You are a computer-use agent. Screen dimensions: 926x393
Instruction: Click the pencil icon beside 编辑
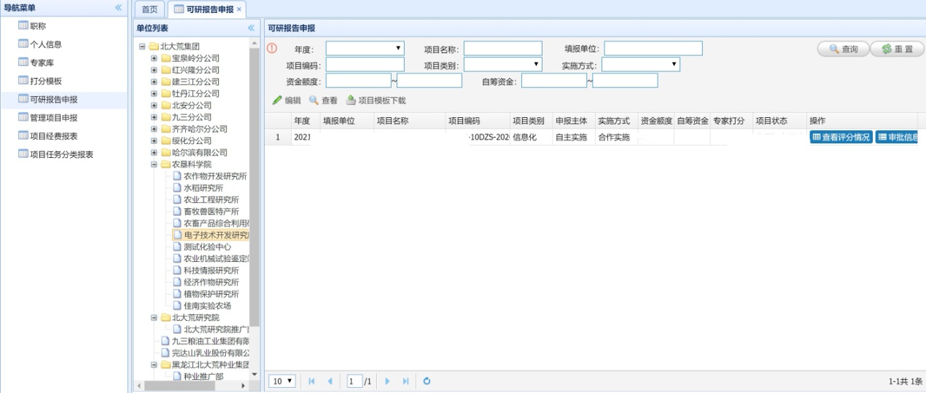[277, 100]
